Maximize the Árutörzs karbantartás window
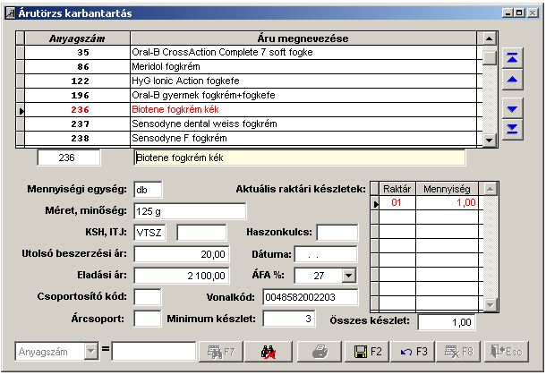Image resolution: width=546 pixels, height=375 pixels. 519,13
